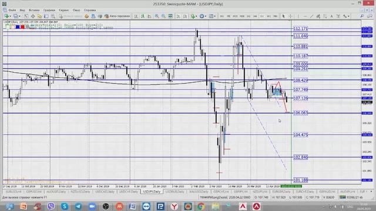Open Telegram from the taskbar

[78, 206]
